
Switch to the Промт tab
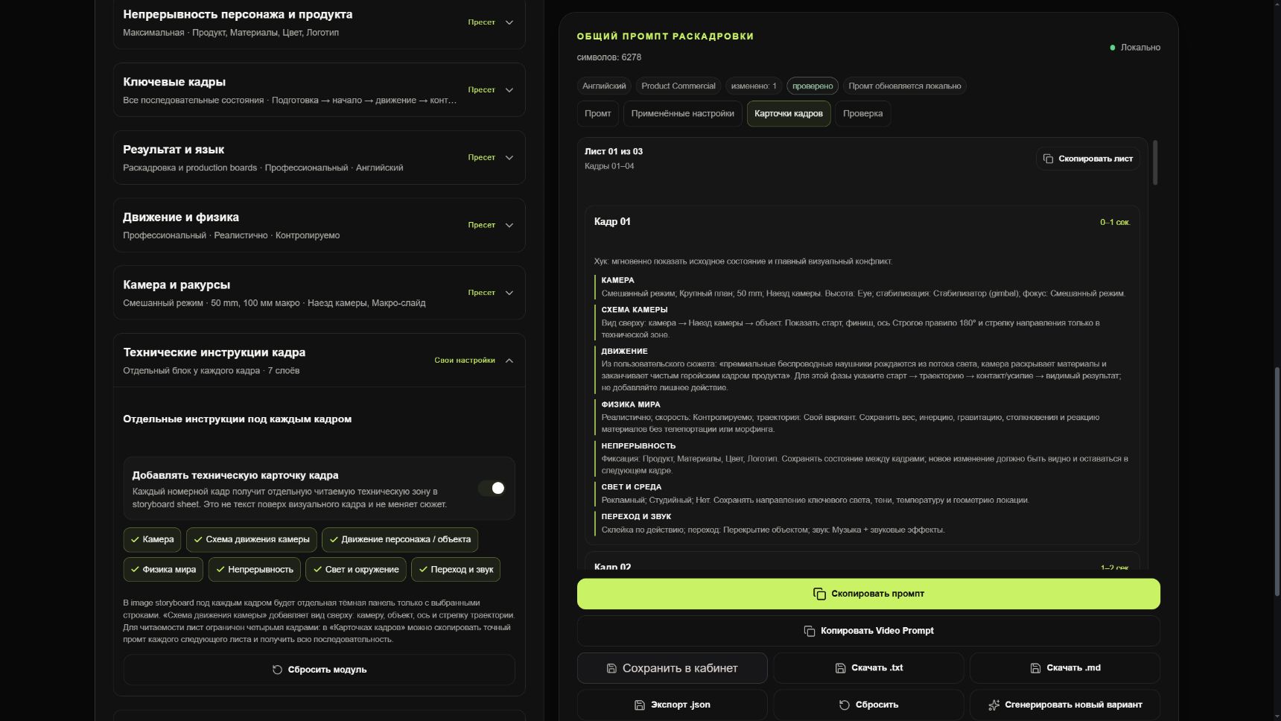tap(598, 114)
